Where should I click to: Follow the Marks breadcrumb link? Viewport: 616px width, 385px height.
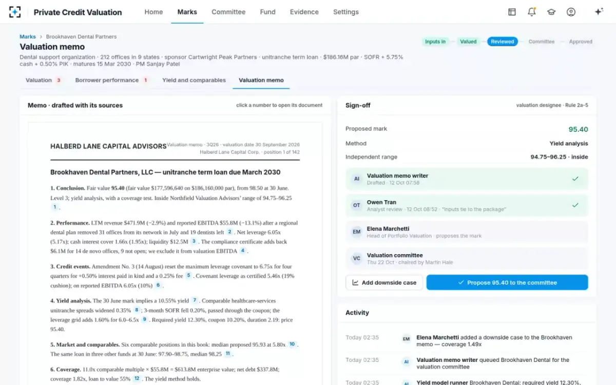[28, 37]
